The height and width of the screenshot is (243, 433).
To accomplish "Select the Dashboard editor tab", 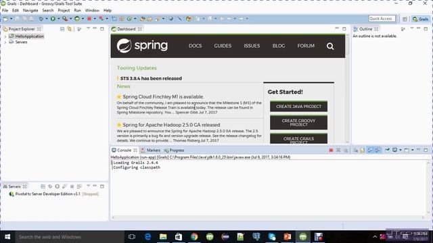I will click(127, 29).
